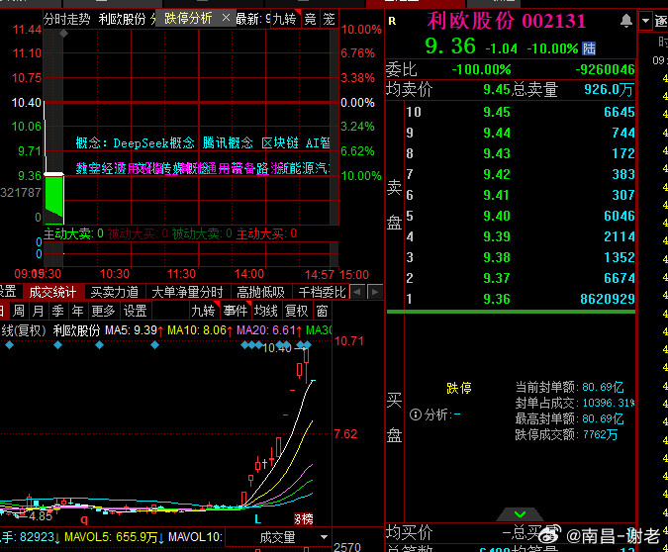The width and height of the screenshot is (668, 552).
Task: Open the 成交量 indicator dropdown
Action: coord(278,537)
